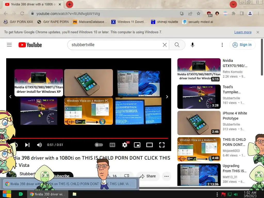Open MalwareDatabase bookmark
The height and width of the screenshot is (198, 264).
tap(90, 22)
